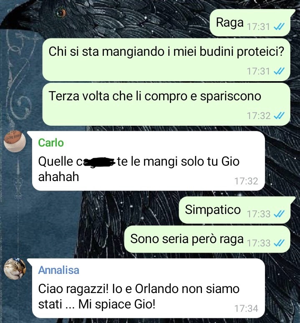300x323 pixels.
Task: Tap the blue ticks on the budini proteici message
Action: [279, 71]
